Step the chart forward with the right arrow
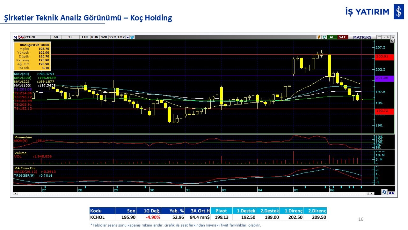 click(393, 193)
